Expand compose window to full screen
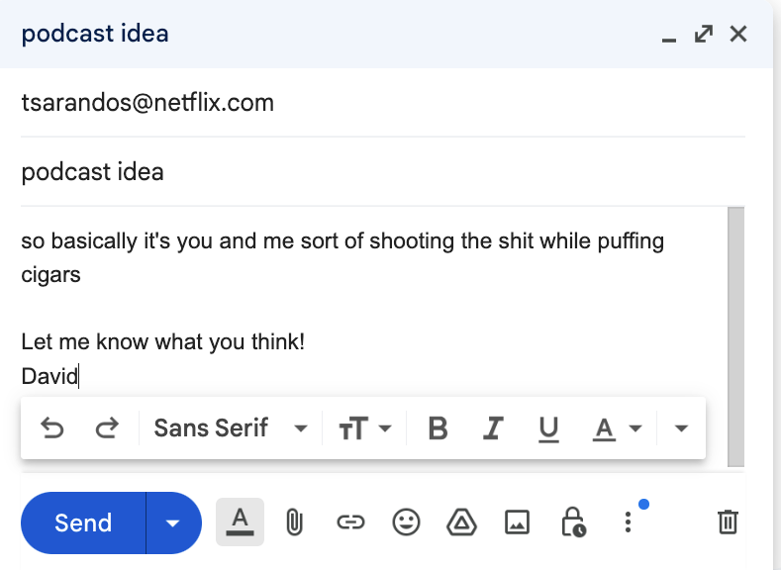 click(704, 34)
